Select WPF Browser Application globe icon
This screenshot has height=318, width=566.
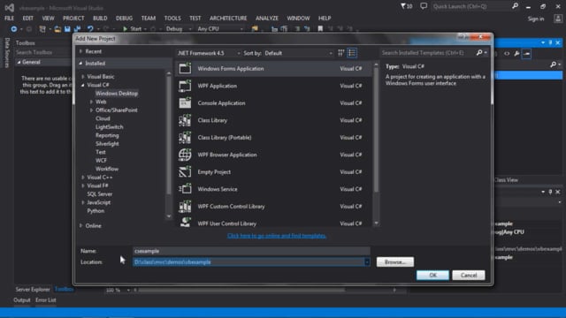185,155
